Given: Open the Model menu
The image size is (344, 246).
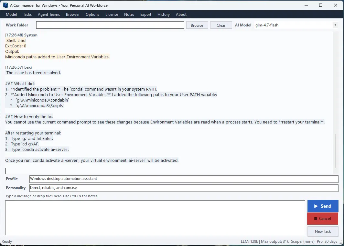Looking at the screenshot, I should (x=11, y=15).
